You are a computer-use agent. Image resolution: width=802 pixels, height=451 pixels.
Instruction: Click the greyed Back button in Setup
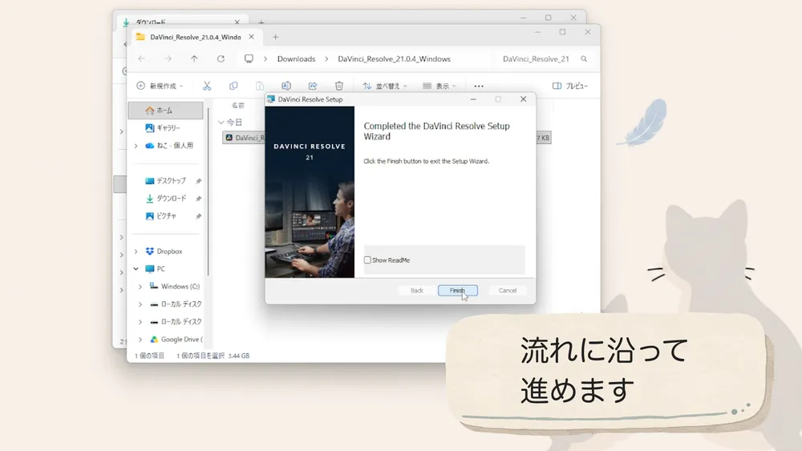(x=417, y=290)
